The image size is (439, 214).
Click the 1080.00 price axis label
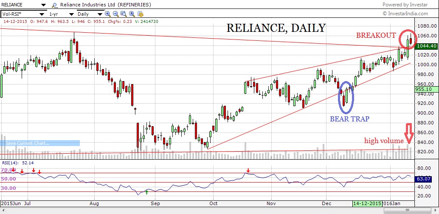point(428,26)
